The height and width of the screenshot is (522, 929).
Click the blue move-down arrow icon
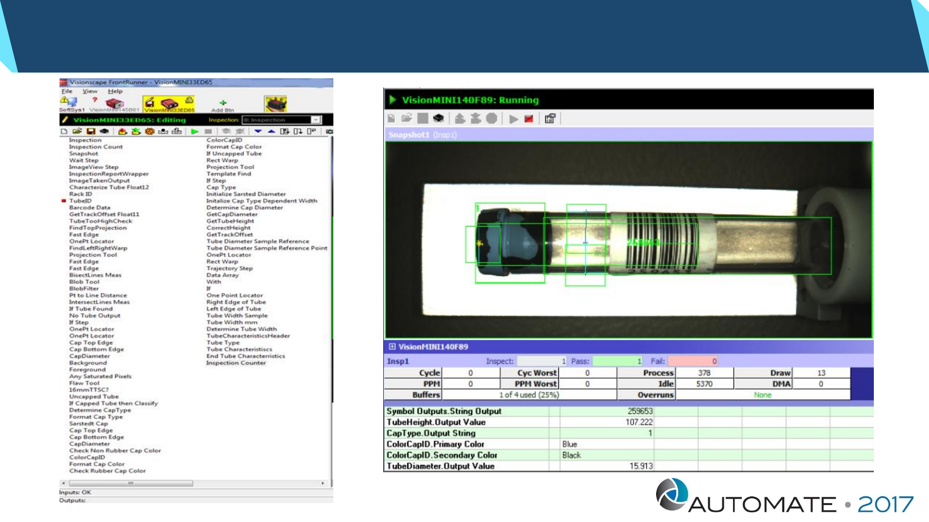[258, 131]
